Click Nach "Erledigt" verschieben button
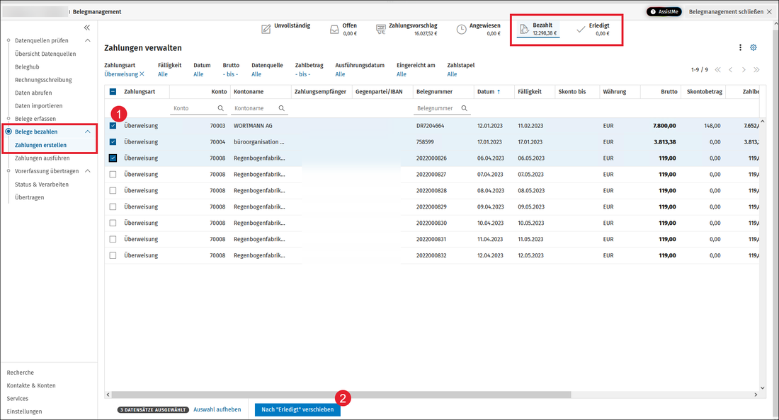 click(x=297, y=409)
